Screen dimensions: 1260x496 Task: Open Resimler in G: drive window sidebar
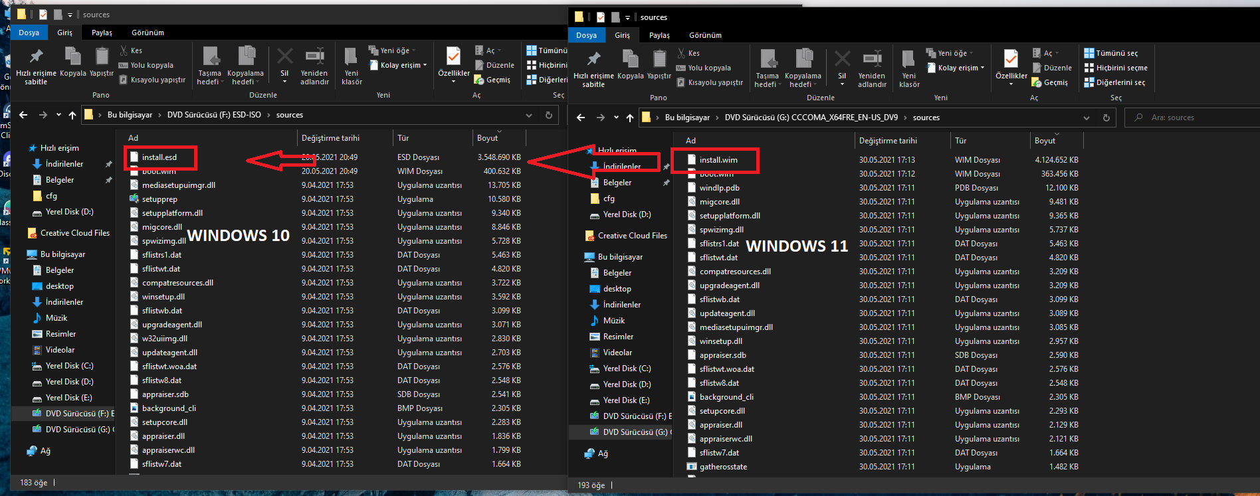coord(611,337)
